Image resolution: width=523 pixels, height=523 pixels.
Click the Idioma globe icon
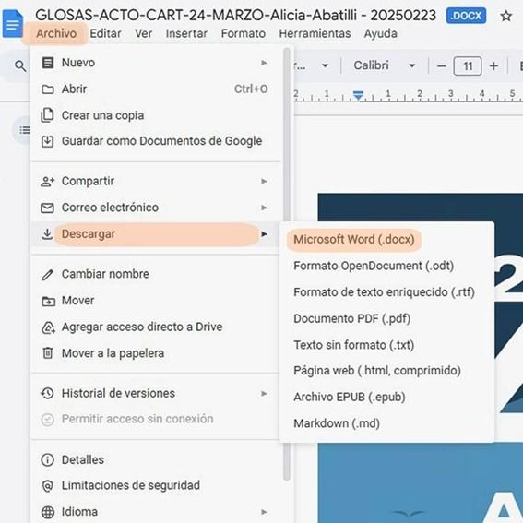pos(47,512)
